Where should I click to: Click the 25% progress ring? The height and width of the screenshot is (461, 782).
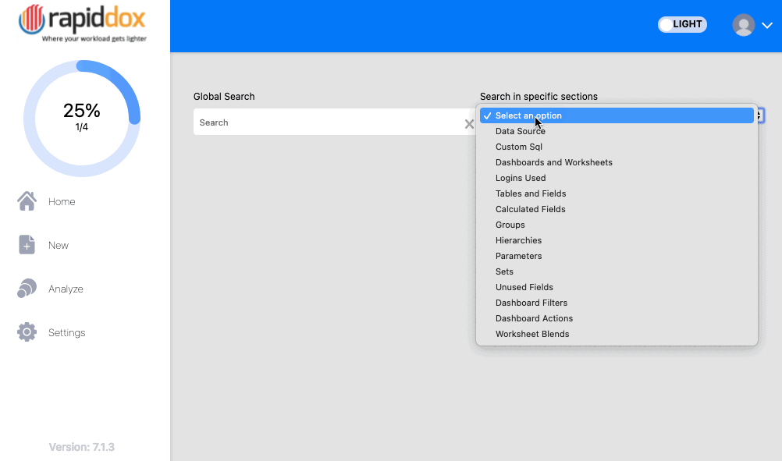82,118
